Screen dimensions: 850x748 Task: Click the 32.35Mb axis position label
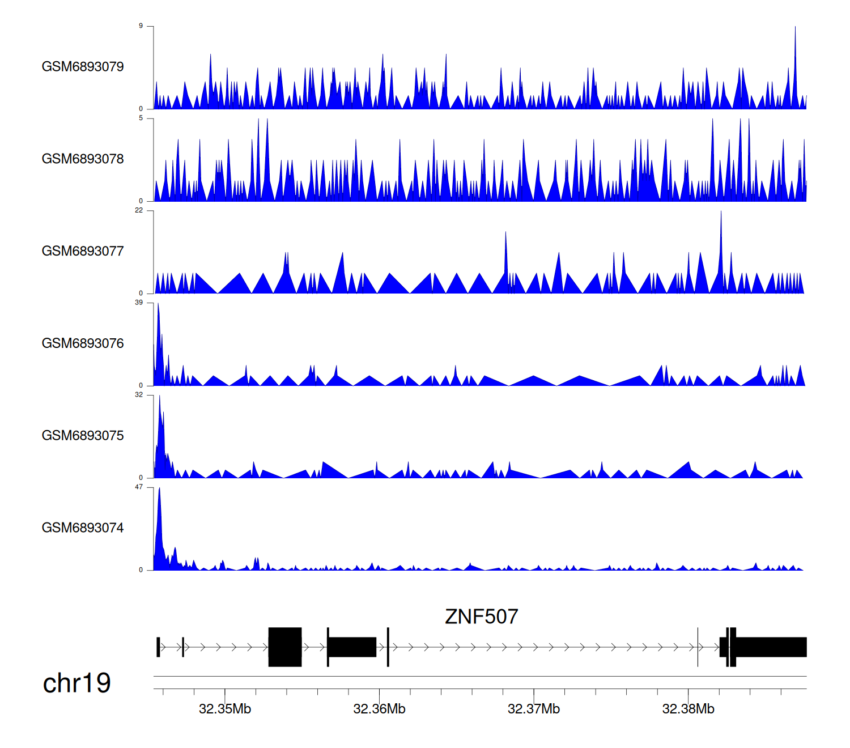(x=225, y=709)
